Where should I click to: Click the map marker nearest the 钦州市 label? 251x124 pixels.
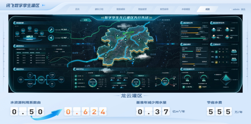(x=106, y=55)
